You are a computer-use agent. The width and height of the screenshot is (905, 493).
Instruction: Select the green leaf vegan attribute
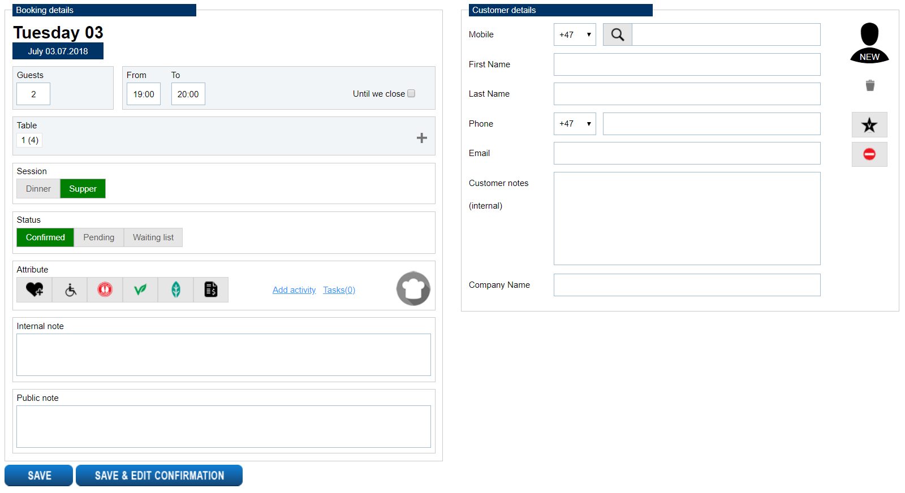[x=176, y=289]
